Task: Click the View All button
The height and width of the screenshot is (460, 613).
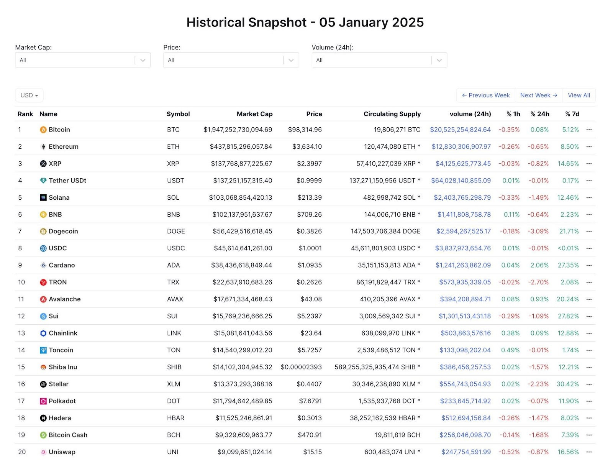Action: click(579, 95)
